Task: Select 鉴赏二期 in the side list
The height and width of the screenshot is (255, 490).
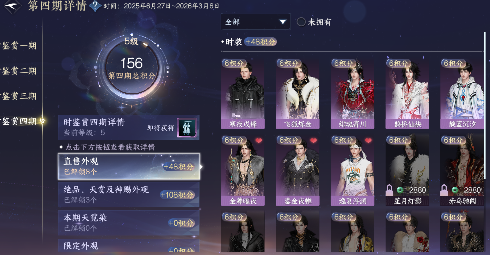Action: (x=19, y=71)
